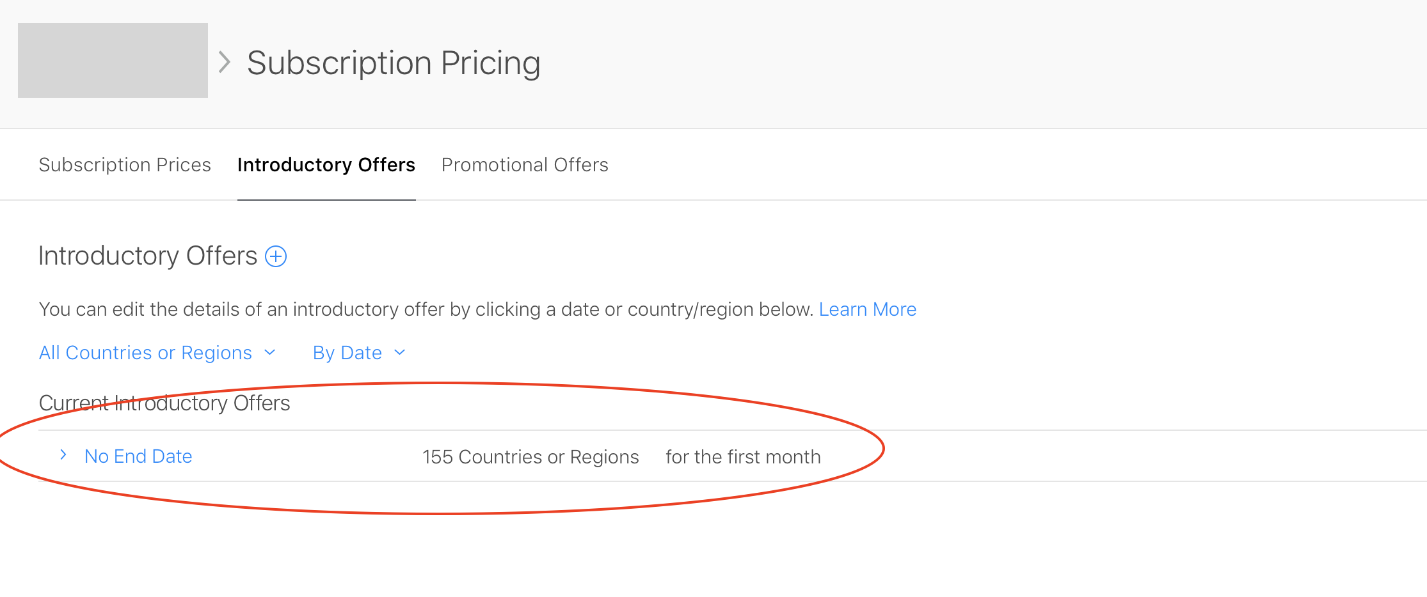1427x597 pixels.
Task: Click the chevron beside By Date
Action: (400, 353)
